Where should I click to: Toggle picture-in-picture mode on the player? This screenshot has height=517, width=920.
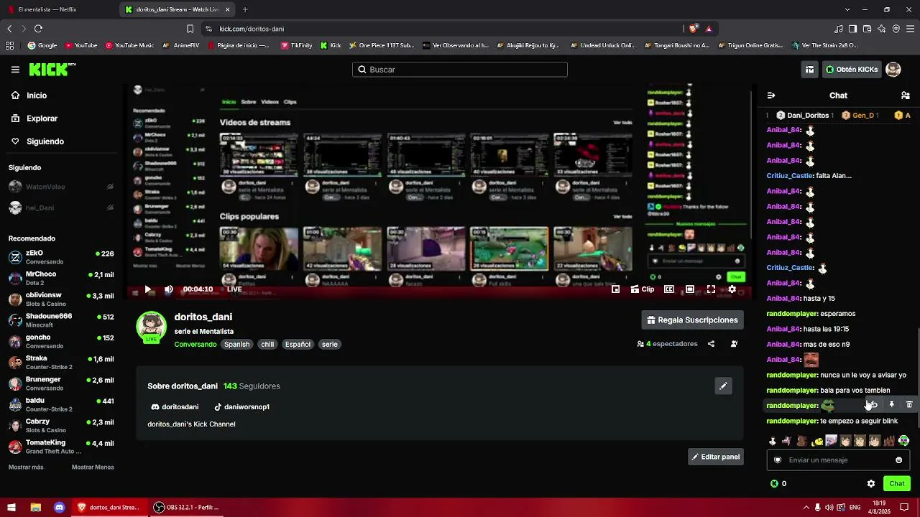[615, 289]
